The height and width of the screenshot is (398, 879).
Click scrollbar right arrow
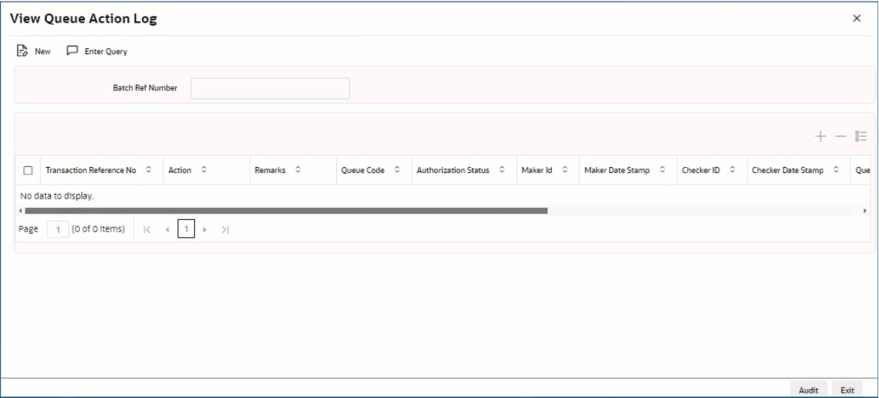click(865, 211)
